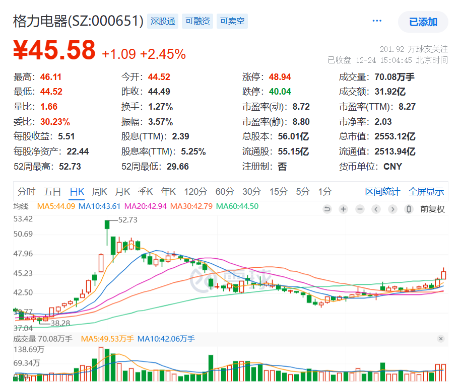Select the 日K chart tab
The image size is (461, 382).
click(77, 192)
